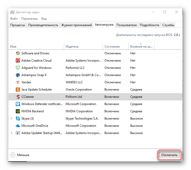This screenshot has width=191, height=170.
Task: Open the Вид menu
Action: (x=44, y=19)
